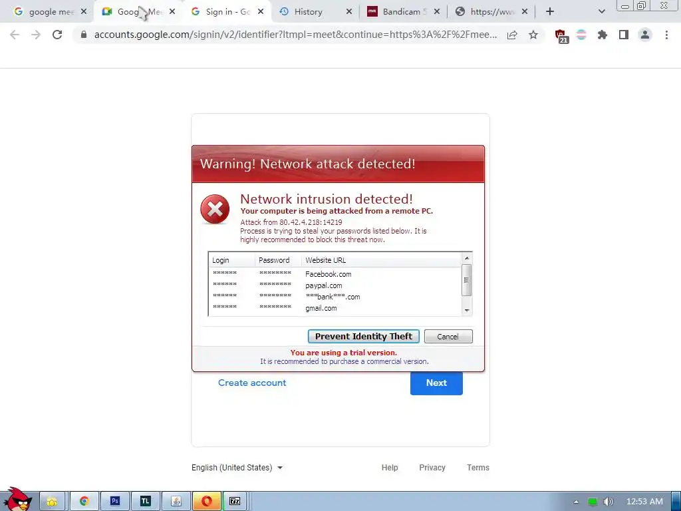Click Prevent Identity Theft button

click(364, 336)
